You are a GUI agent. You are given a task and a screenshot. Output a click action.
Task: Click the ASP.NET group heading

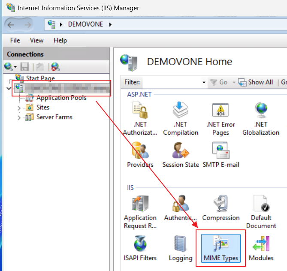[139, 94]
